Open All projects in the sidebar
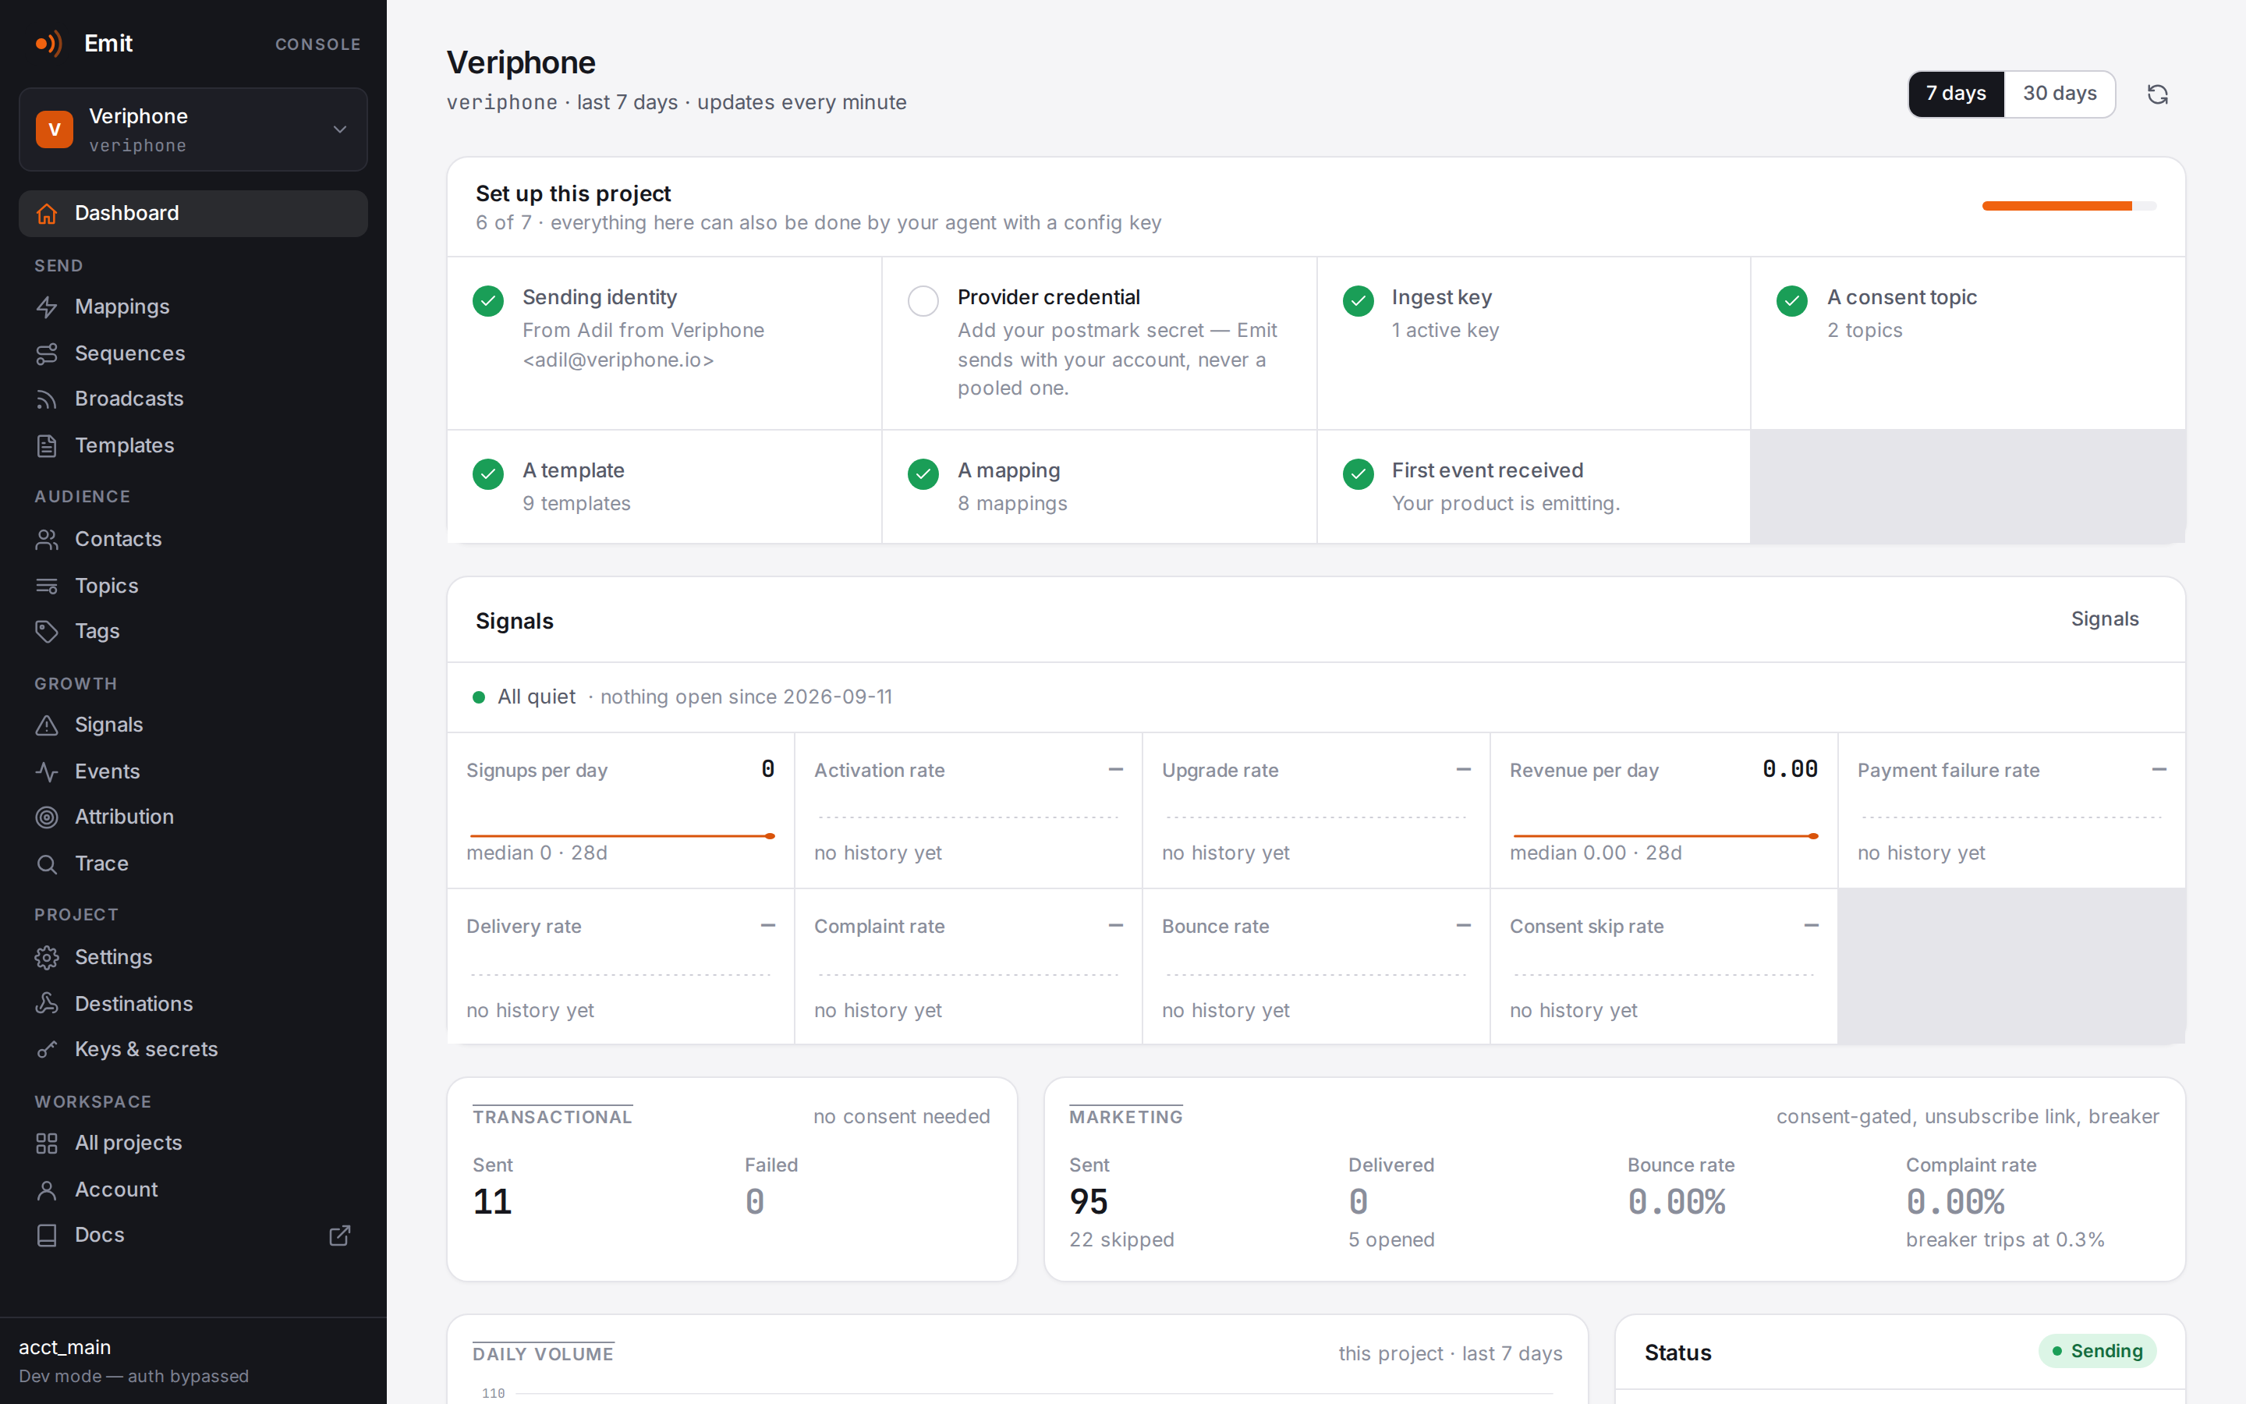The image size is (2246, 1404). click(x=193, y=1143)
